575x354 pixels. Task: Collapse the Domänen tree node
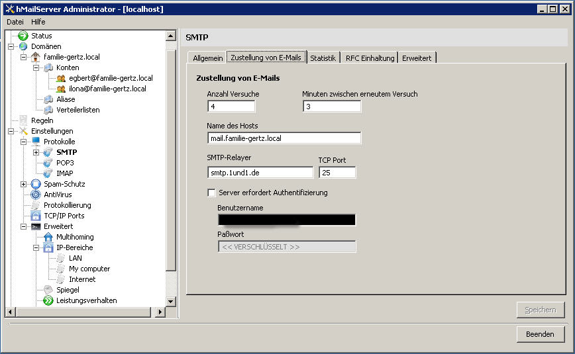point(11,46)
